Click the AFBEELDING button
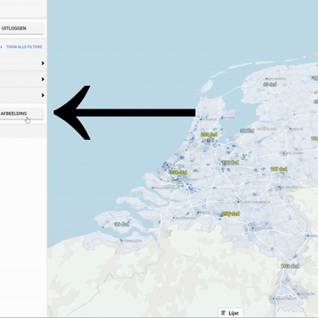Screen dimensions: 318x318 coord(22,114)
